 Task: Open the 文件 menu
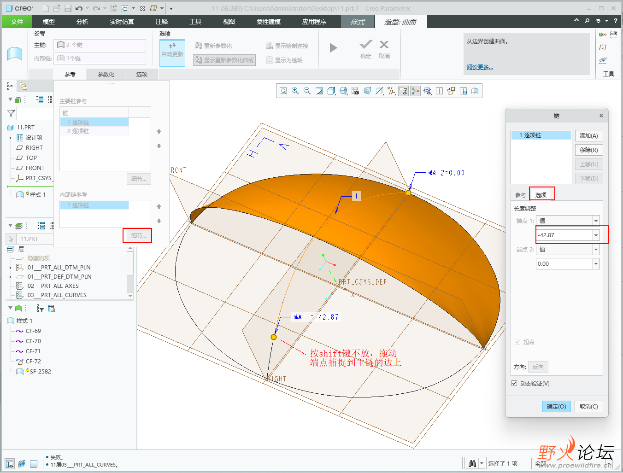pyautogui.click(x=17, y=22)
